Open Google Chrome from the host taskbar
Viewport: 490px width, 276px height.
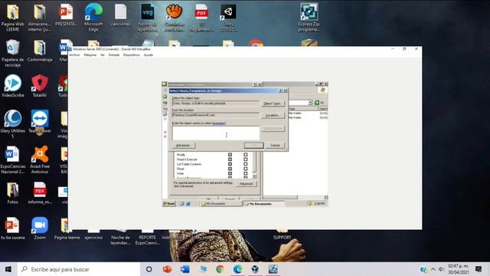click(220, 269)
